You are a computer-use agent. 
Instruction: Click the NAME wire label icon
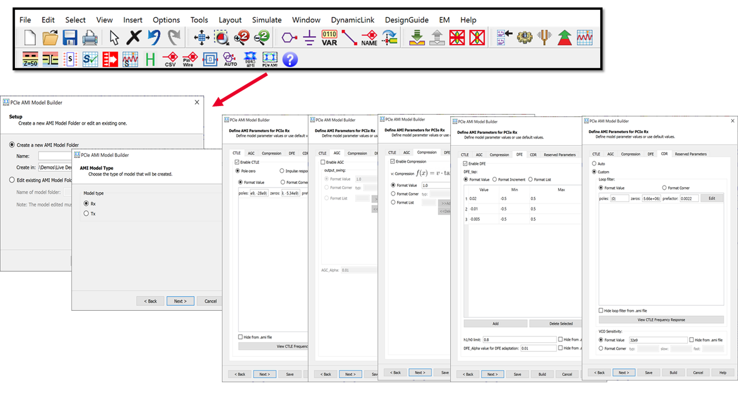(369, 38)
